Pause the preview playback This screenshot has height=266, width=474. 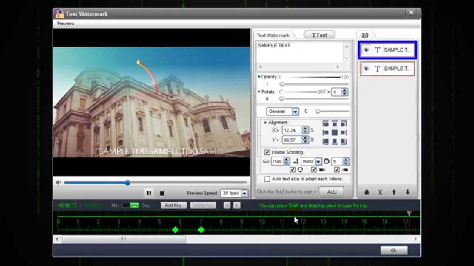coord(149,193)
